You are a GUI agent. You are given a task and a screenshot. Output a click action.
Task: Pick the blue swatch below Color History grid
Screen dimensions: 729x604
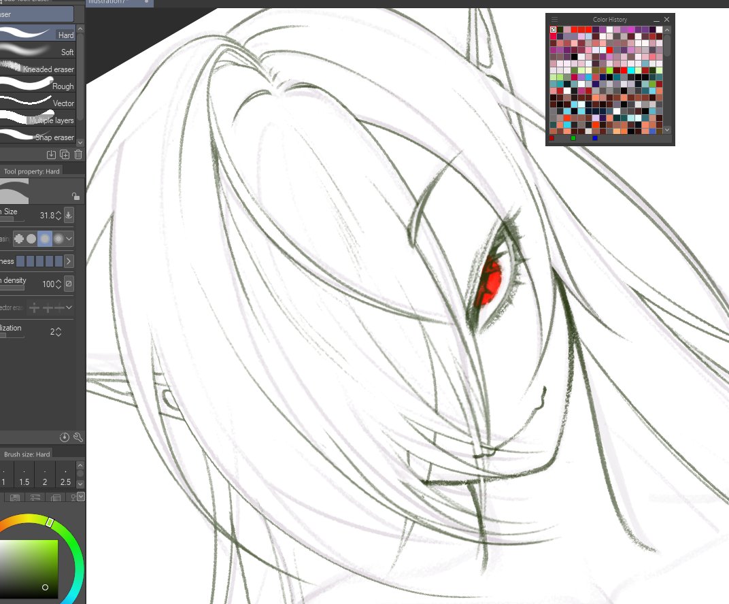coord(594,138)
